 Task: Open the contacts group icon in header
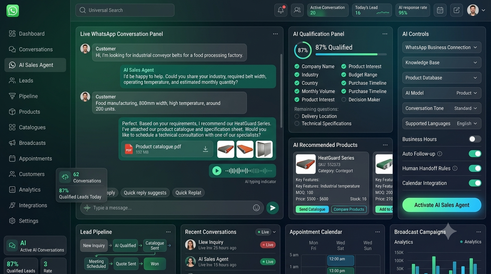pos(297,10)
